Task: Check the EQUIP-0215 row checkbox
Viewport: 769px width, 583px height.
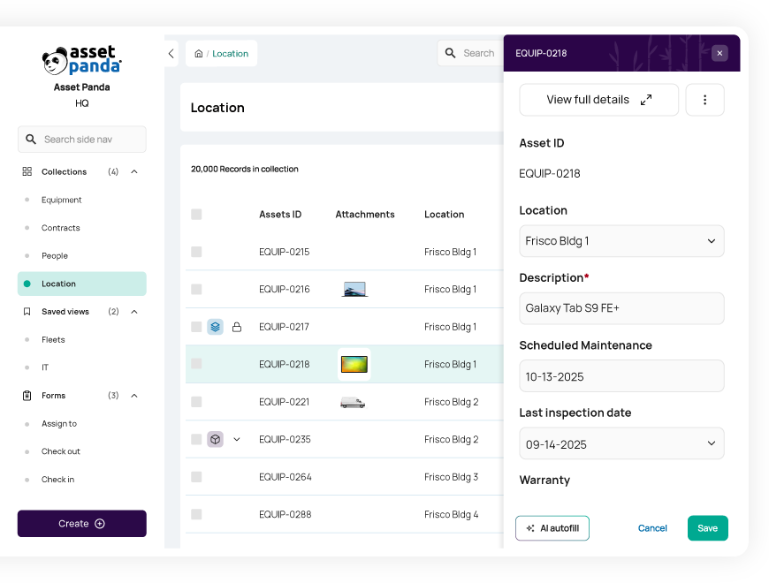Action: 196,252
